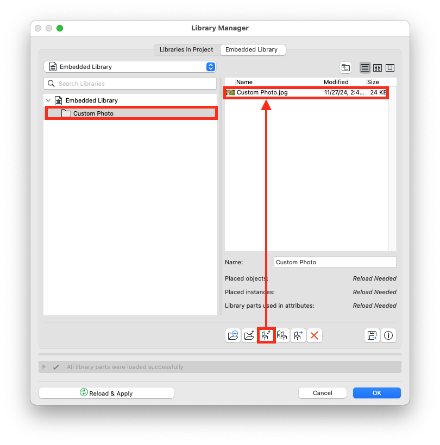
Task: Click the move library part icon
Action: tap(298, 335)
